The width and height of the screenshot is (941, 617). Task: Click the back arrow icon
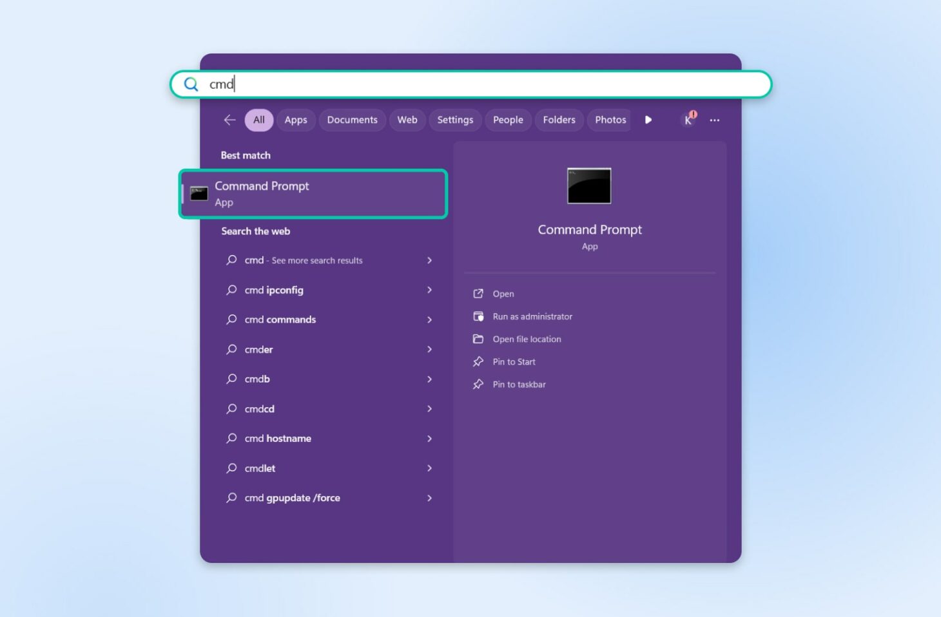(229, 120)
